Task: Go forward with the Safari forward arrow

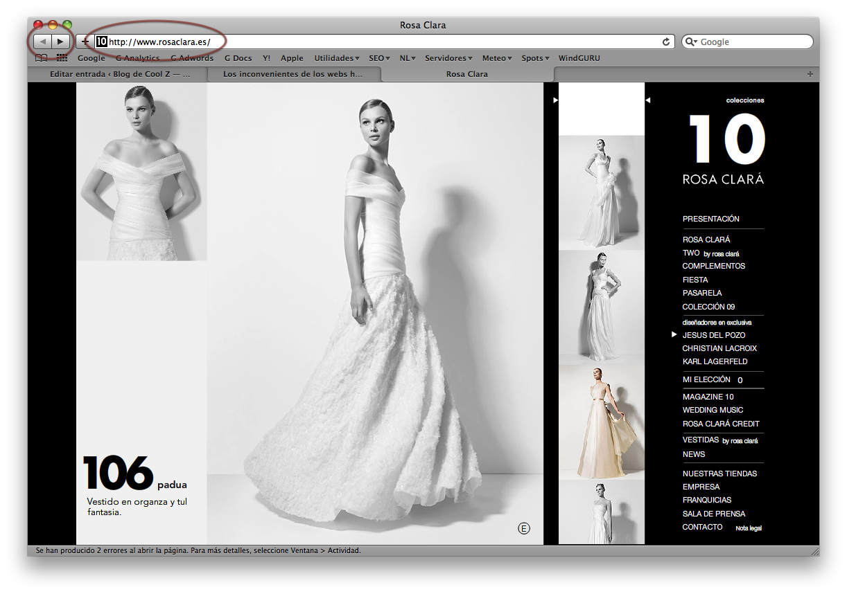Action: pyautogui.click(x=61, y=42)
